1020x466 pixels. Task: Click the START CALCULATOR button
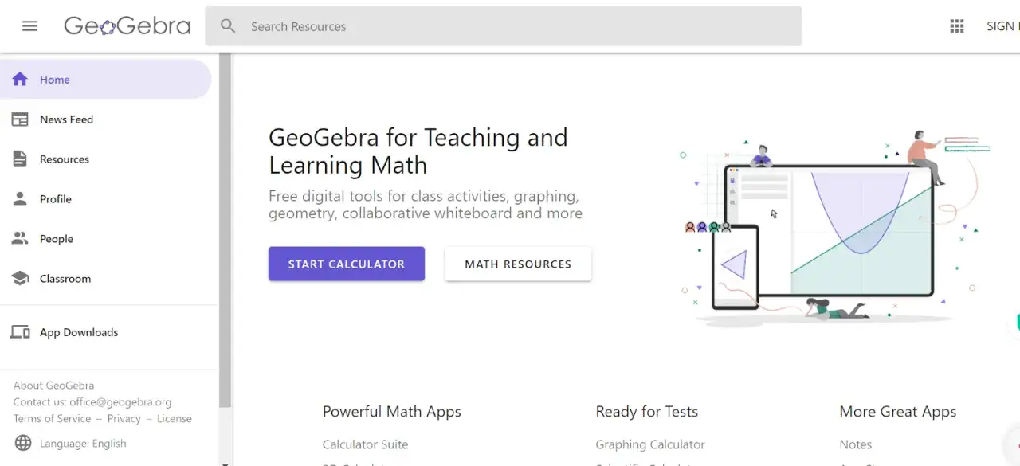[x=346, y=264]
